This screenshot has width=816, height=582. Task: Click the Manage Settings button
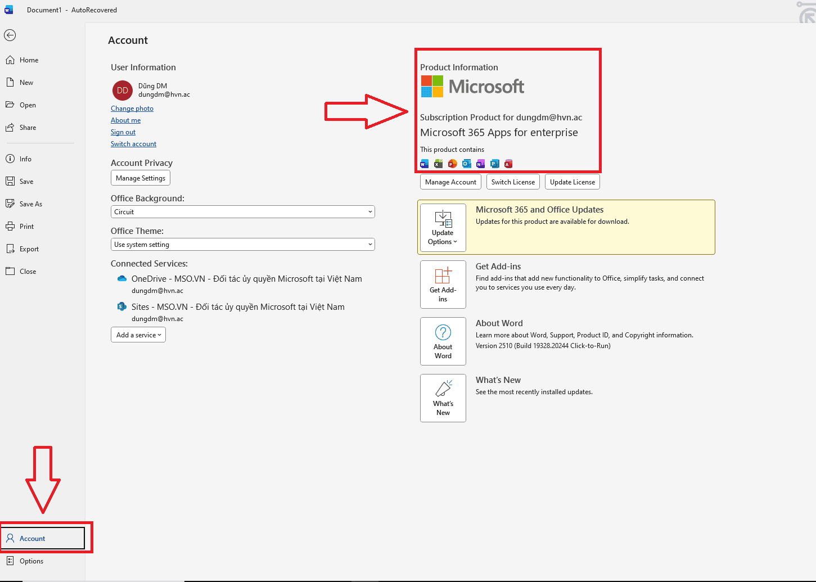pos(141,178)
